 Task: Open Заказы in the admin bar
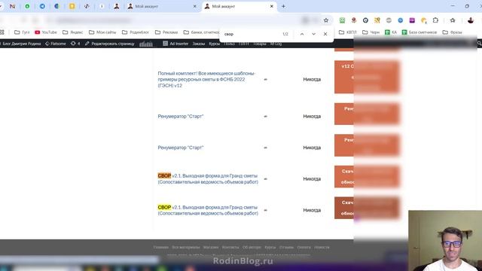(199, 44)
